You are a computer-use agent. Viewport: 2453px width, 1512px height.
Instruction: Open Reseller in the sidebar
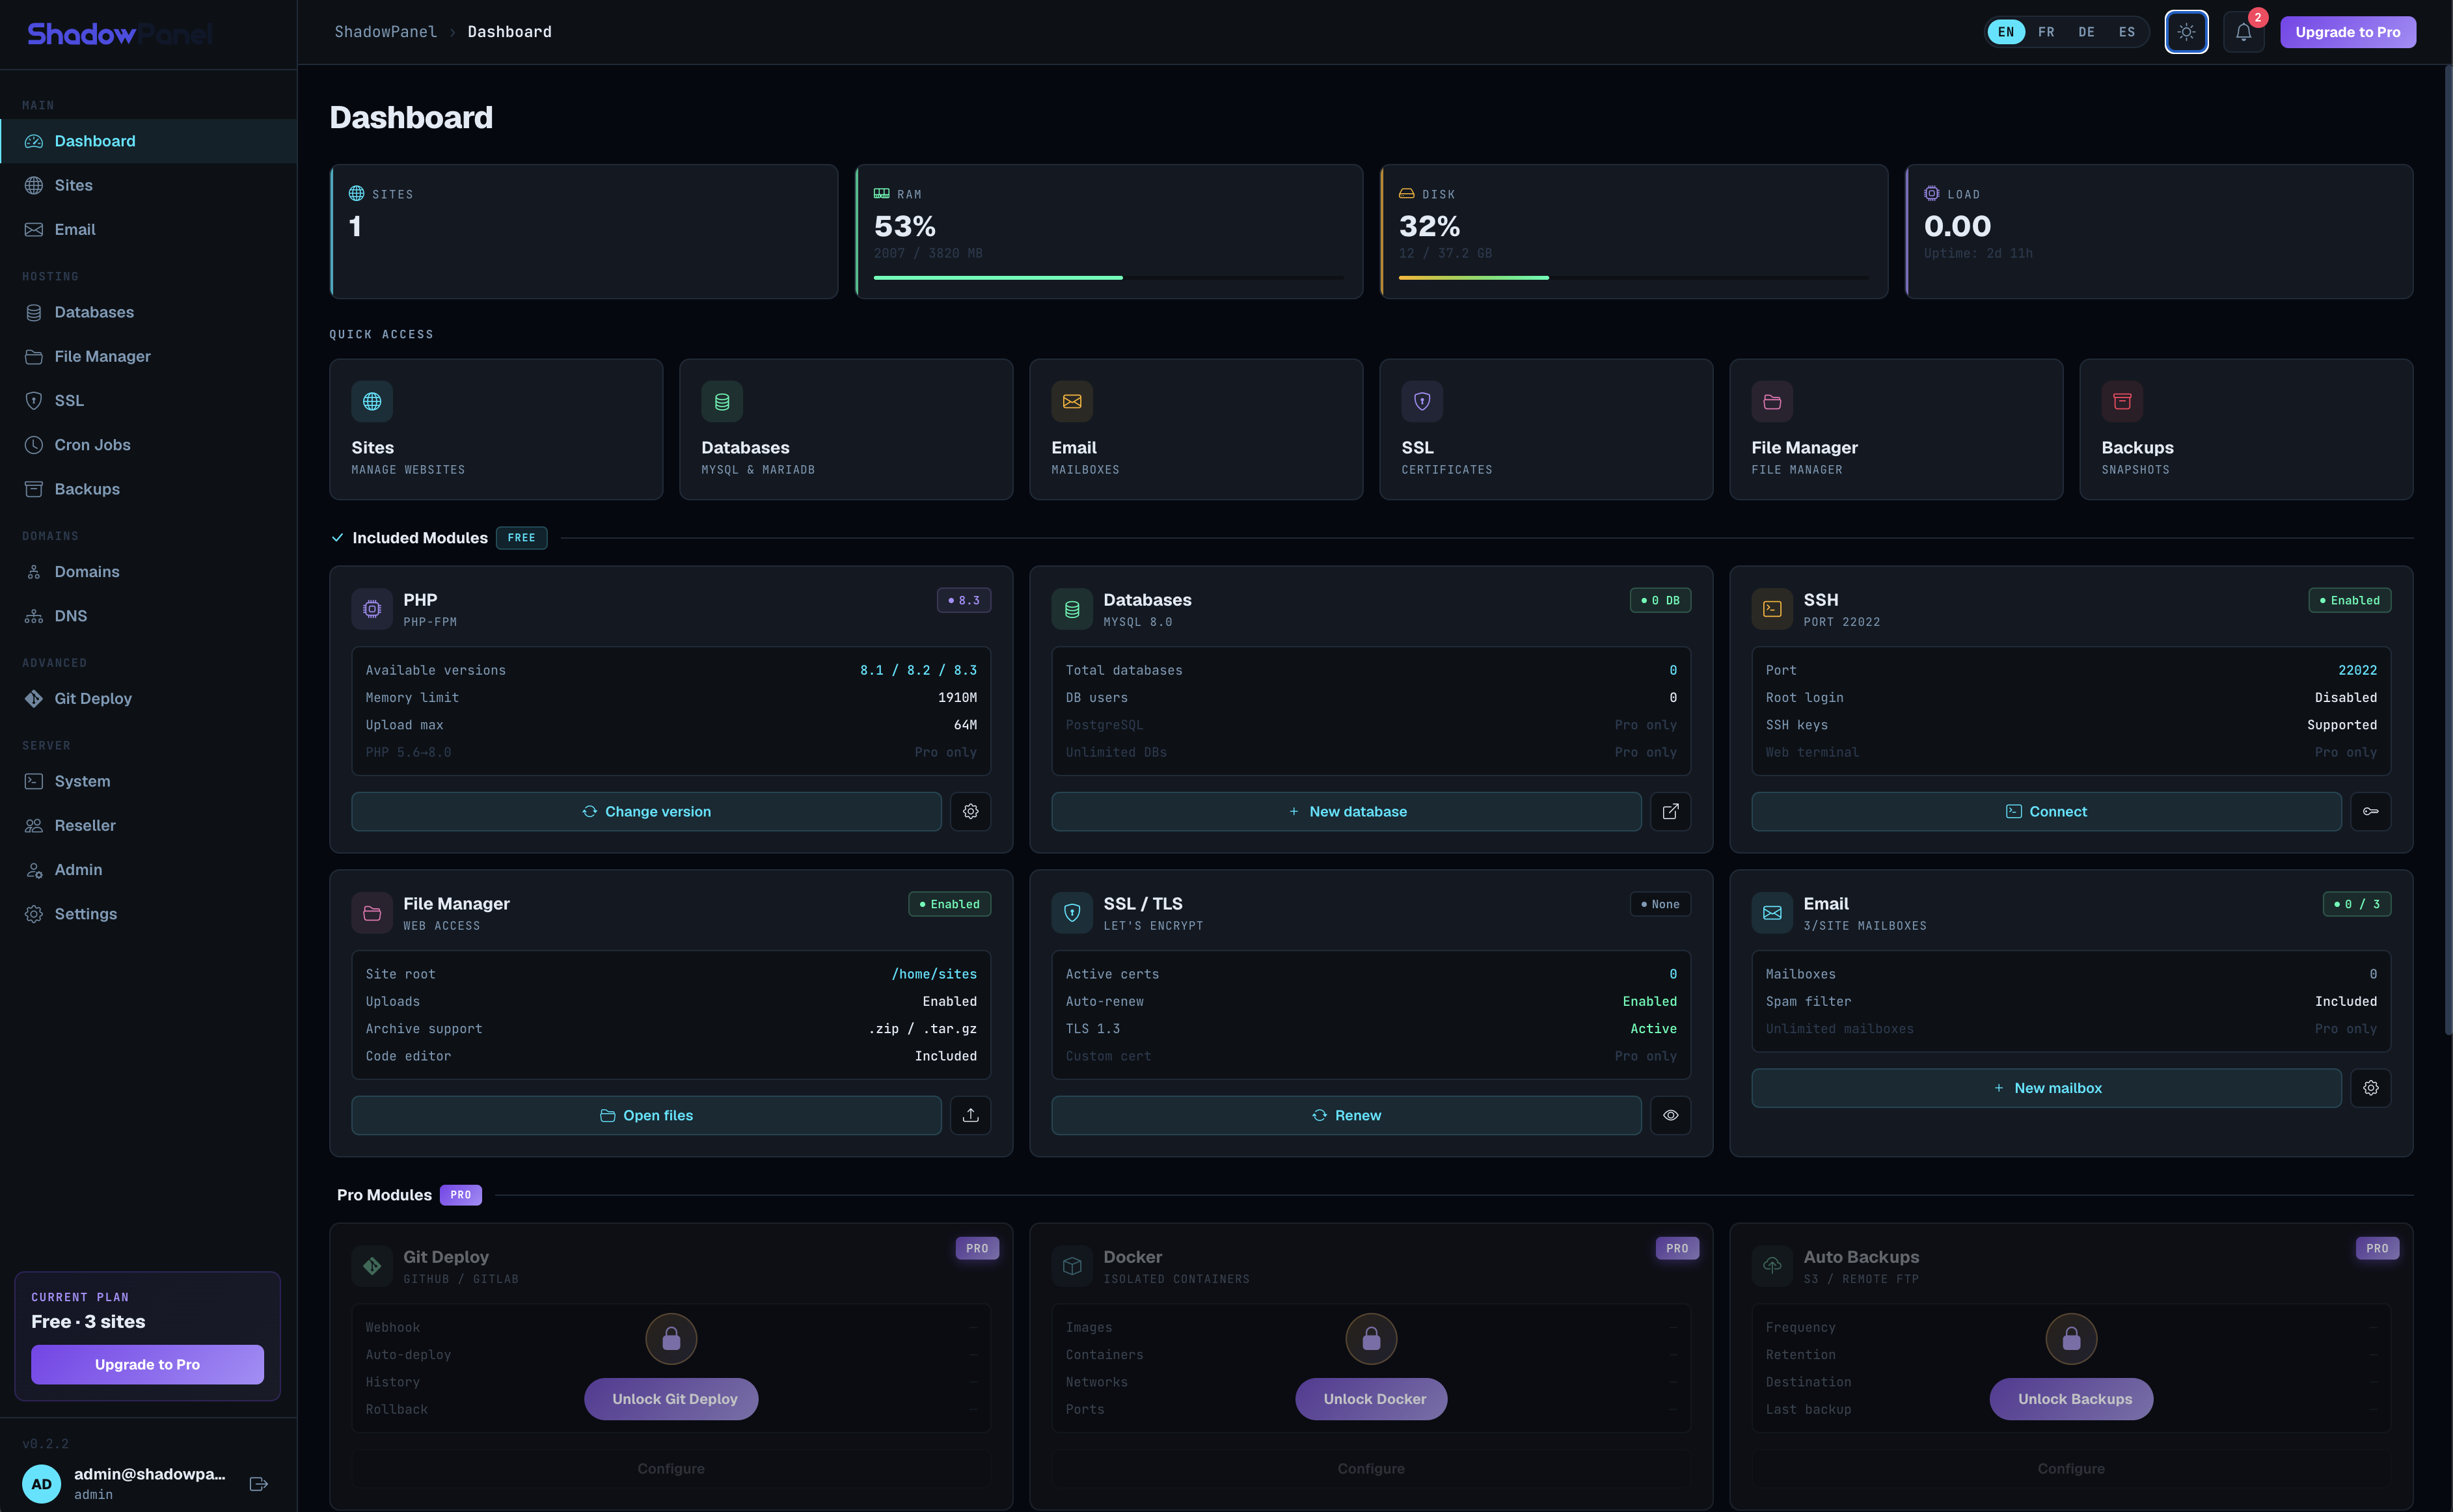click(148, 825)
